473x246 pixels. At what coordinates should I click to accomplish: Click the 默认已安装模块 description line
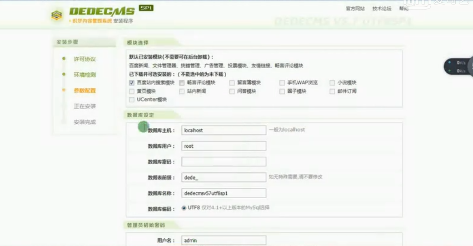pos(171,57)
